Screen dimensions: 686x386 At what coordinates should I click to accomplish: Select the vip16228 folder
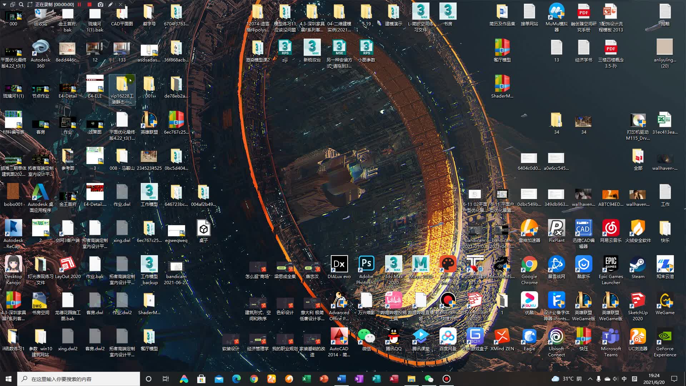(x=122, y=90)
